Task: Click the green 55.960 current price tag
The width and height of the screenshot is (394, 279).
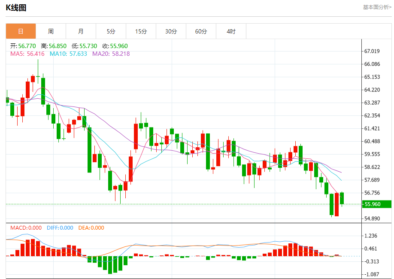Action: tap(372, 205)
